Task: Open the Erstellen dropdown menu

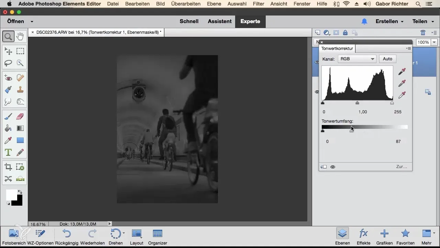Action: pos(389,21)
